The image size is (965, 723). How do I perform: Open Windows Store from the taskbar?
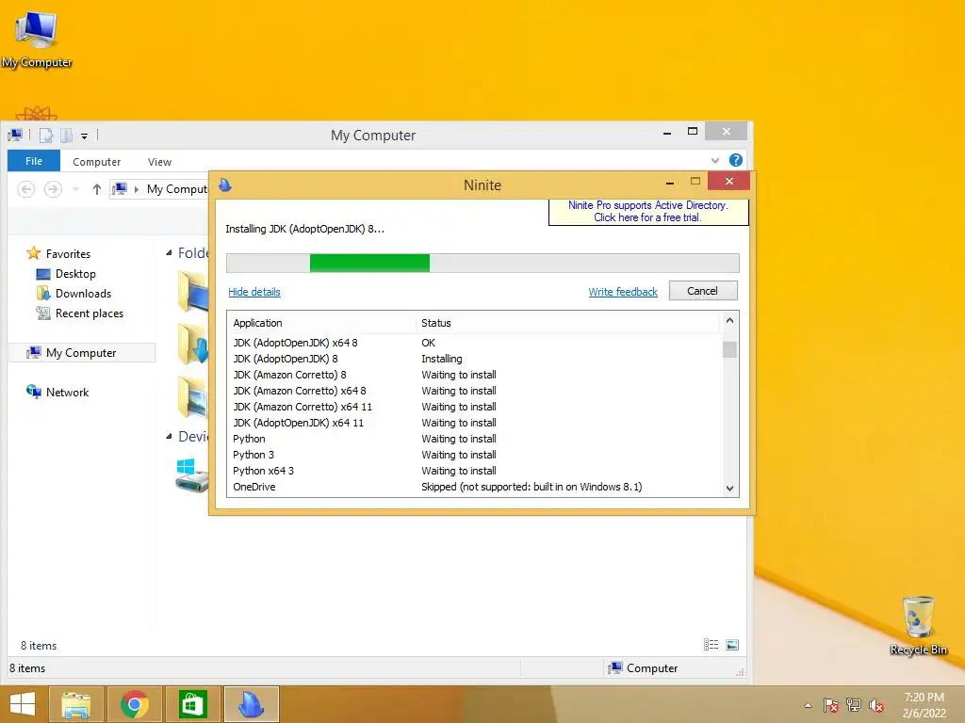192,704
